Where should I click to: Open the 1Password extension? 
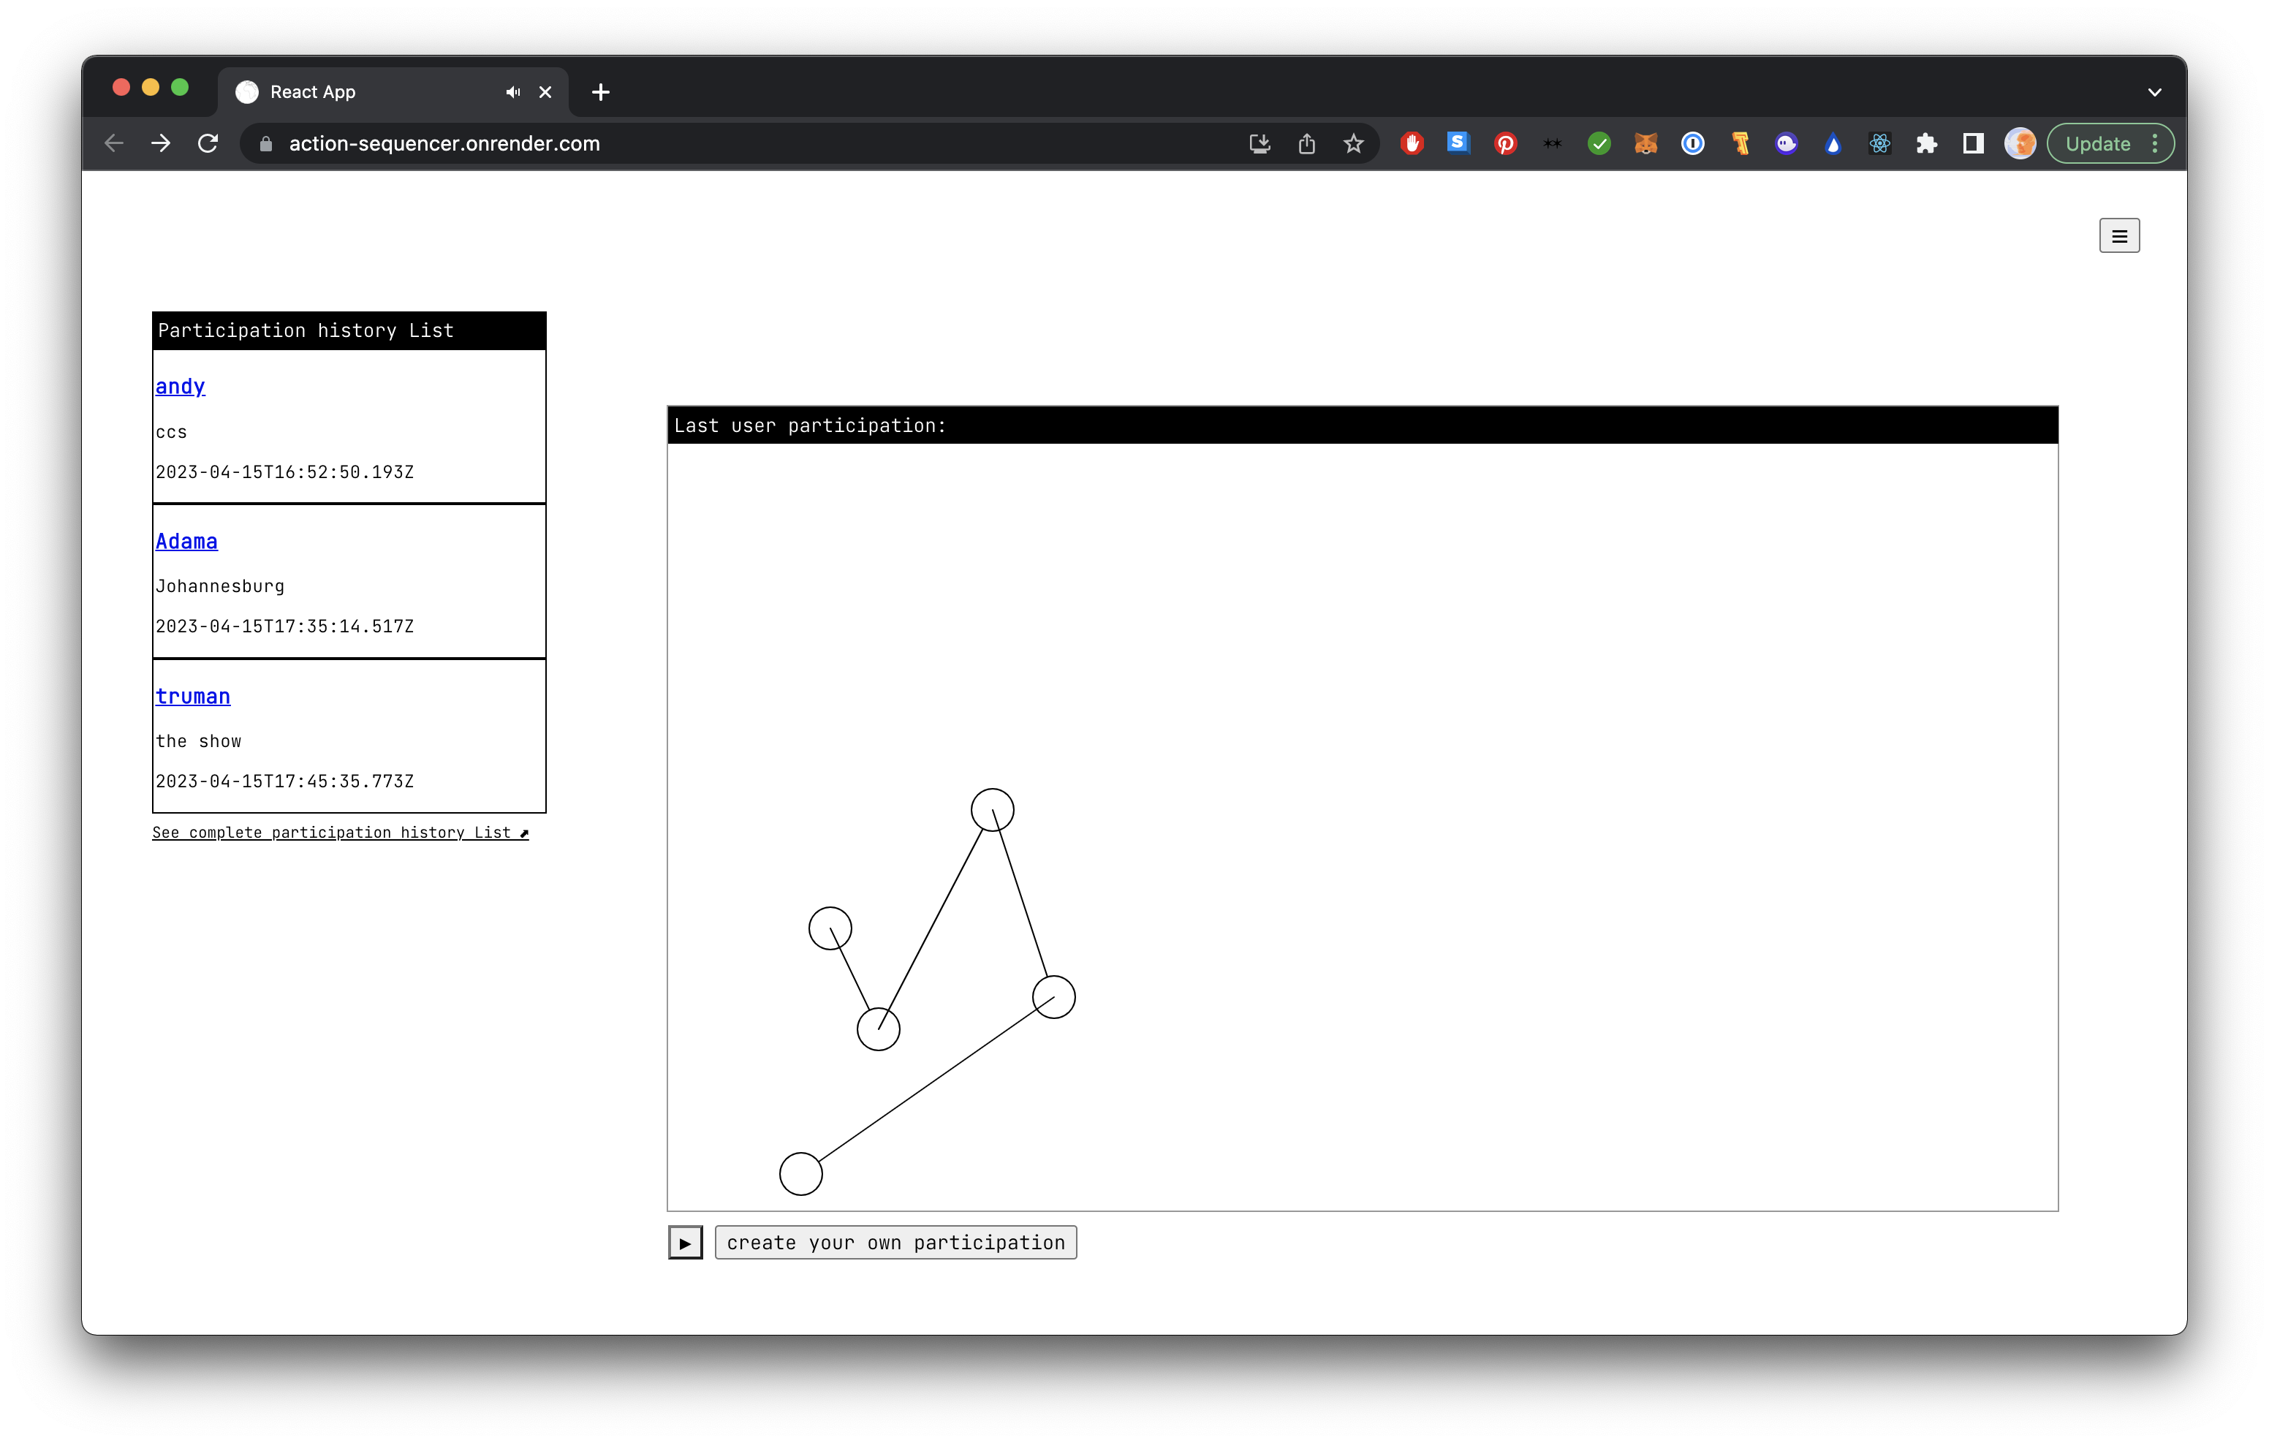1693,143
